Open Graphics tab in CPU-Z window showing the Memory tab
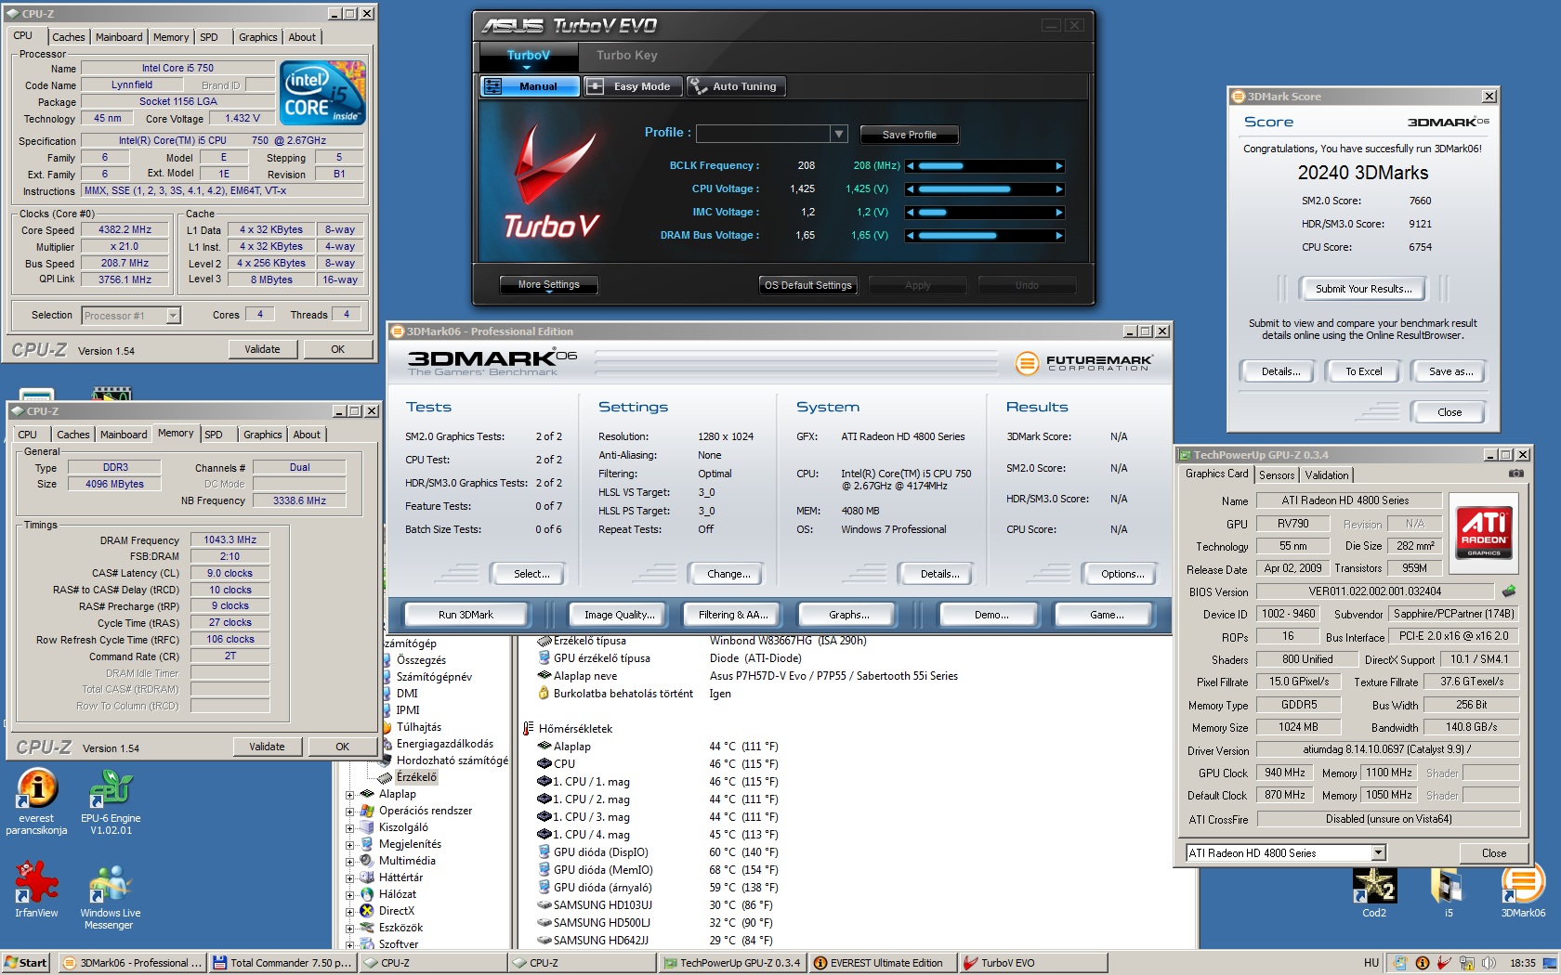Image resolution: width=1561 pixels, height=975 pixels. click(x=263, y=435)
